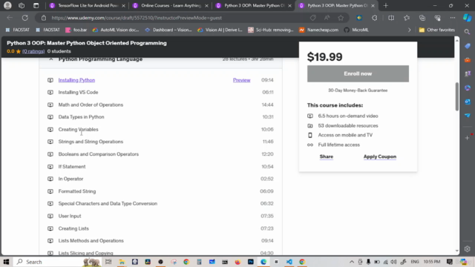Click Read aloud icon in address bar
The height and width of the screenshot is (267, 475).
(x=327, y=18)
